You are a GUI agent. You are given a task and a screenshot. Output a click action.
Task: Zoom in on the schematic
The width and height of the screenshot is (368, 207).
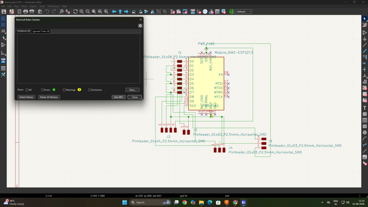(82, 11)
